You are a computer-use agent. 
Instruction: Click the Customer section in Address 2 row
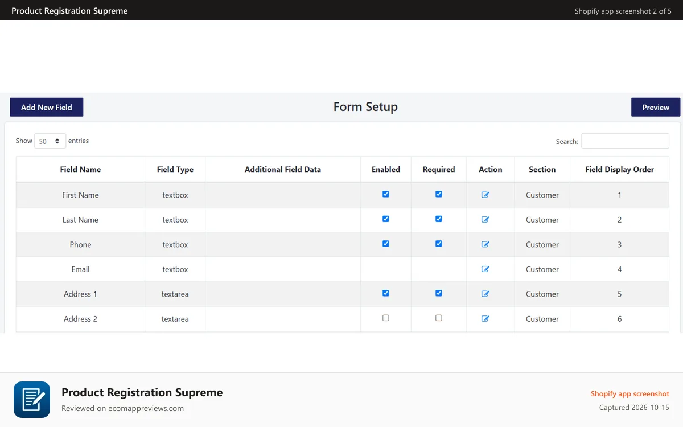click(542, 319)
